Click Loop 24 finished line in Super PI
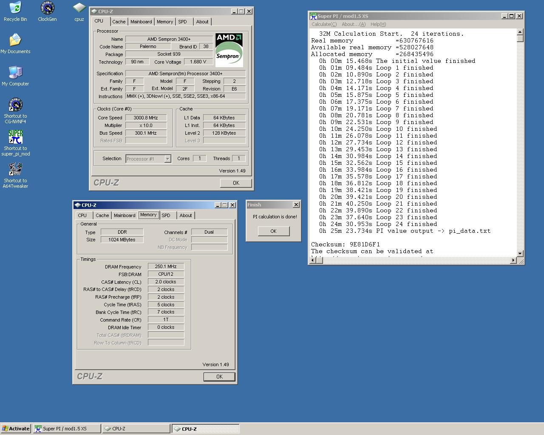 (378, 224)
